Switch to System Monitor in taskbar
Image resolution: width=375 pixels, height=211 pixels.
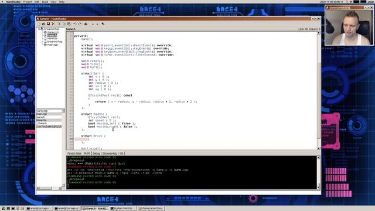point(123,209)
